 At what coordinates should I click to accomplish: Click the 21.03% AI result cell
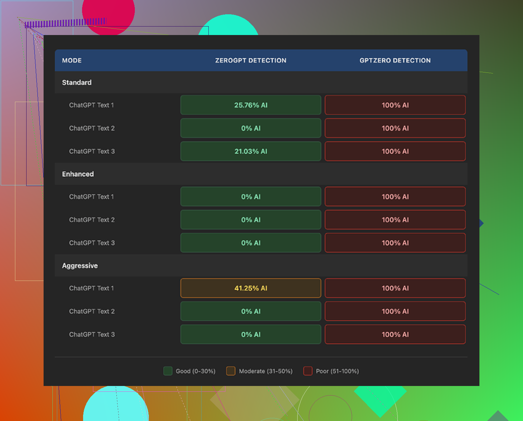tap(251, 151)
